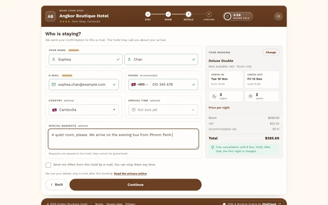
Task: Click the Accommodation tax line
Action: (x=244, y=129)
